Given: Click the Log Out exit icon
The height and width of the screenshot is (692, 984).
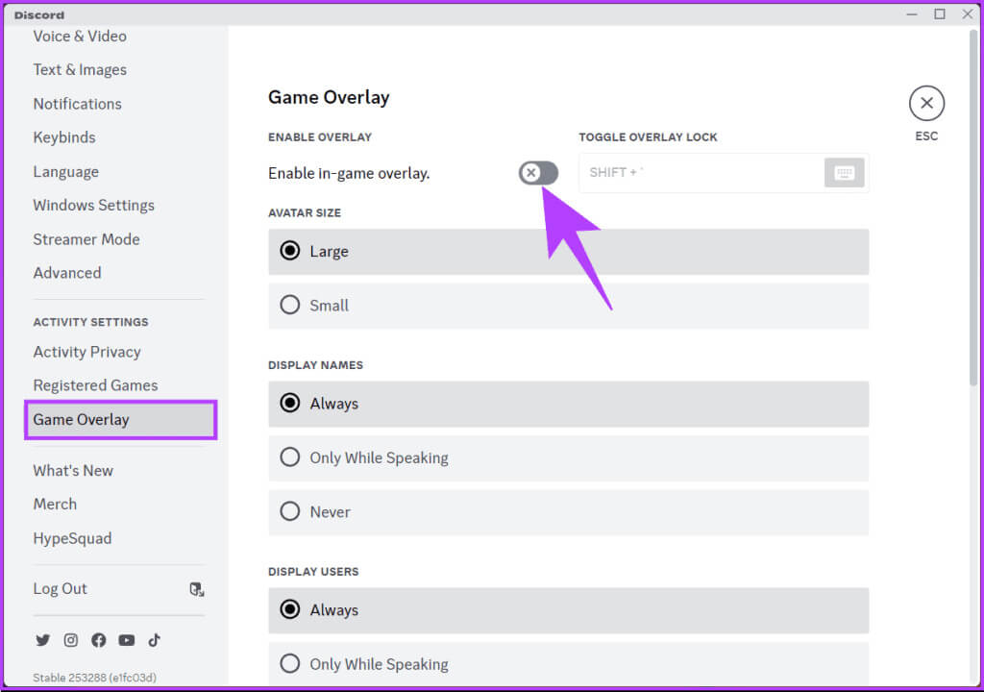Looking at the screenshot, I should [x=196, y=589].
